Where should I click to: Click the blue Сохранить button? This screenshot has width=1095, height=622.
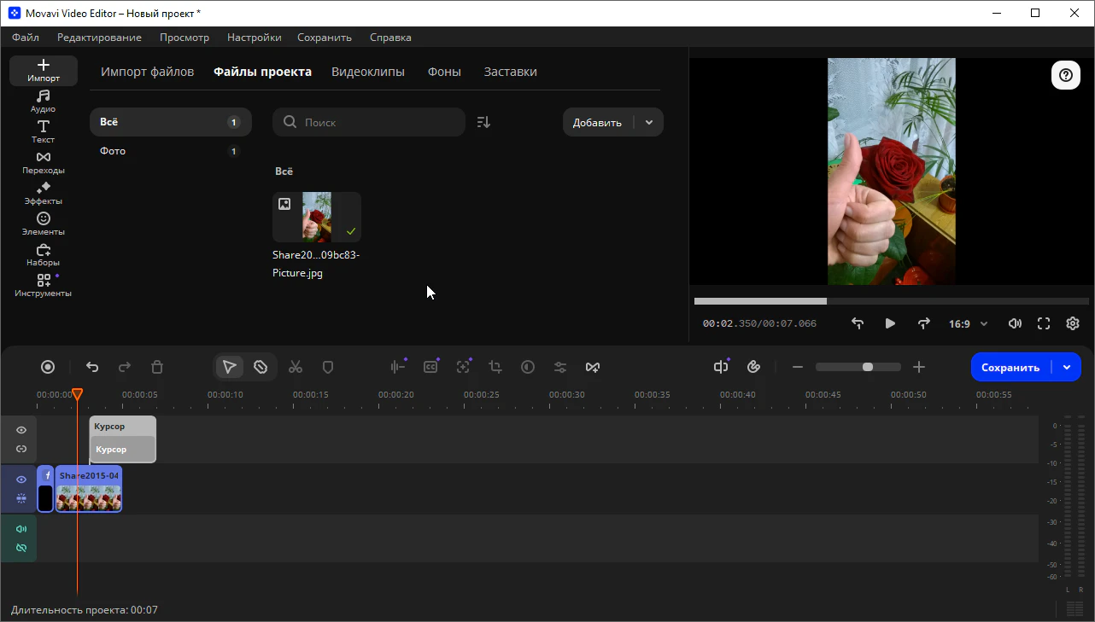[x=1010, y=367]
